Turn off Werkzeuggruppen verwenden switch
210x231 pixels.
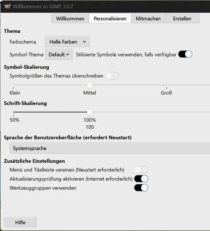(141, 188)
